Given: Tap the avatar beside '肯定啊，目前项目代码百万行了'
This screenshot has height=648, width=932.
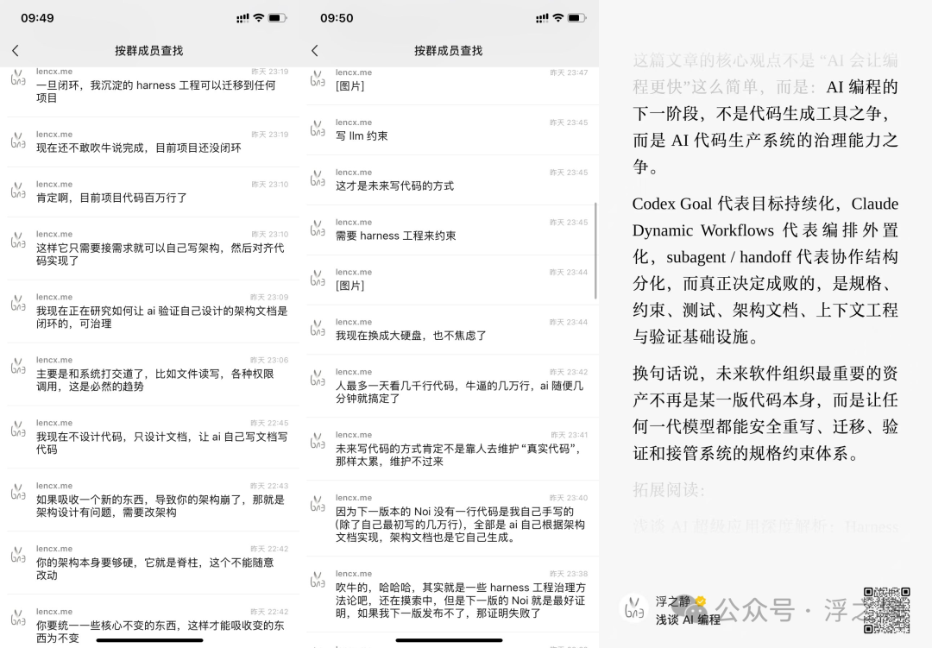Looking at the screenshot, I should point(18,191).
